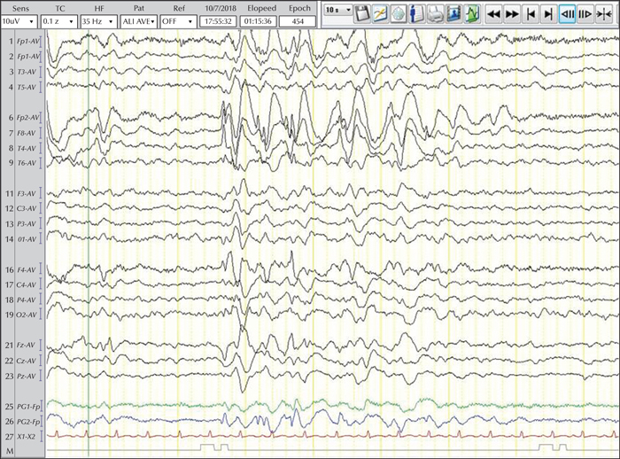This screenshot has height=459, width=620.
Task: Select channel 4 T5-AV label
Action: pyautogui.click(x=27, y=88)
